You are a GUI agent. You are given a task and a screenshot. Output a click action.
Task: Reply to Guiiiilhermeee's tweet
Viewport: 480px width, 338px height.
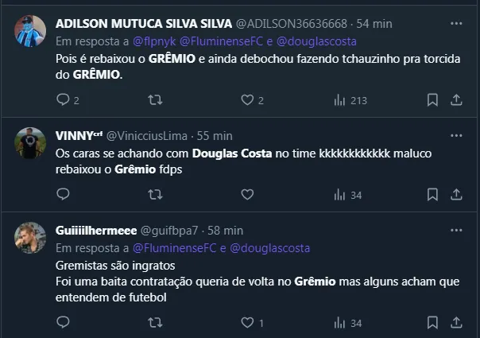64,323
